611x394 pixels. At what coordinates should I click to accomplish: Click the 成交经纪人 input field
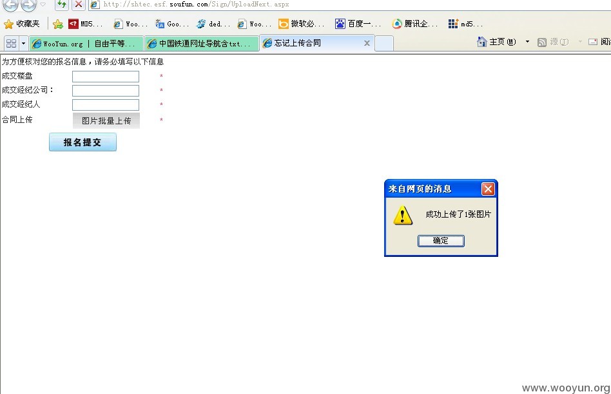106,105
